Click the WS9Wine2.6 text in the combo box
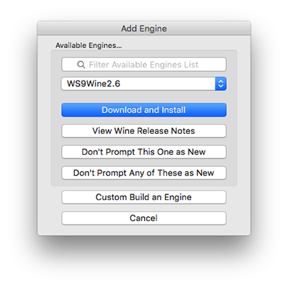 coord(94,84)
